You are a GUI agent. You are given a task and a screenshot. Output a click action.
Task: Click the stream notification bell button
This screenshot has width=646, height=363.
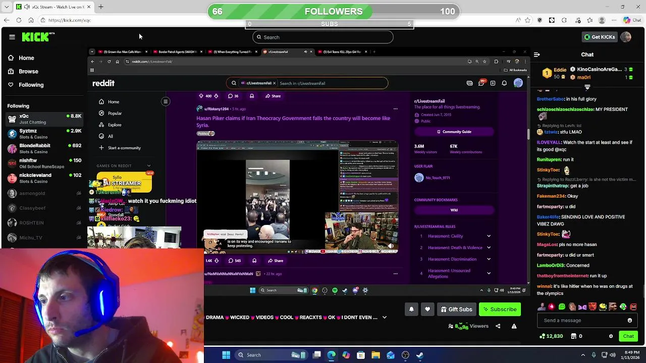tap(411, 309)
